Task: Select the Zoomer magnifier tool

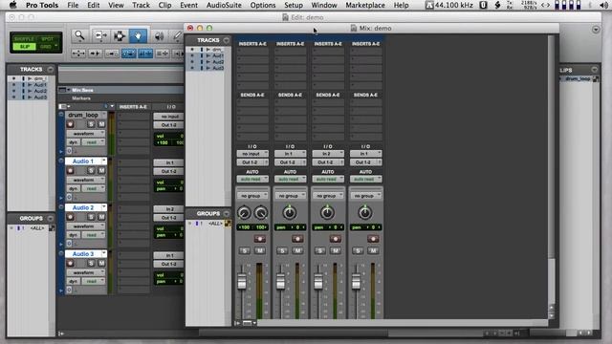Action: tap(79, 35)
